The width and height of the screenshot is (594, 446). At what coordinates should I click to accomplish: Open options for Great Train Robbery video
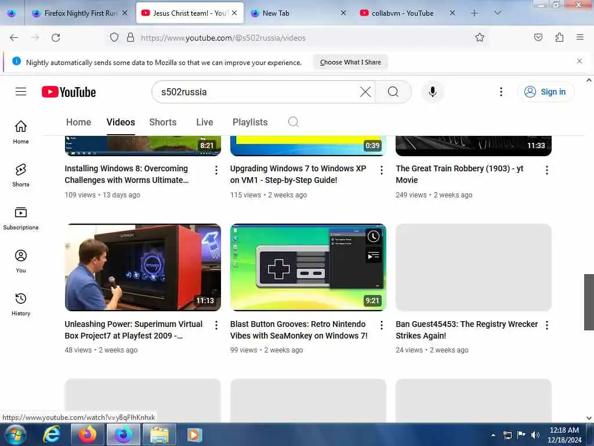coord(546,170)
